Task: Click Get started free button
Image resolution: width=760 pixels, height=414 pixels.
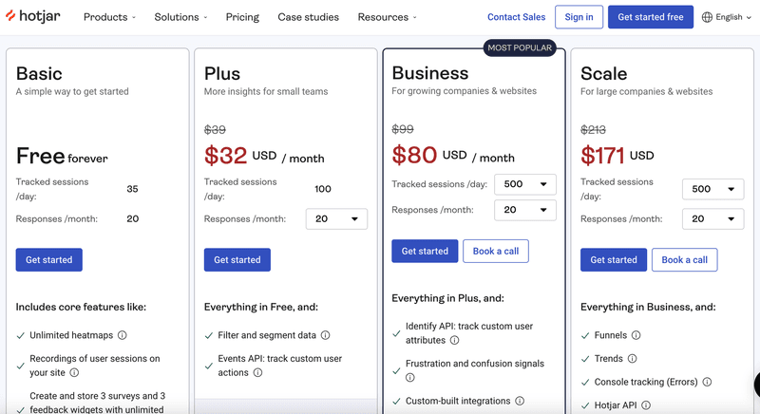Action: 651,17
